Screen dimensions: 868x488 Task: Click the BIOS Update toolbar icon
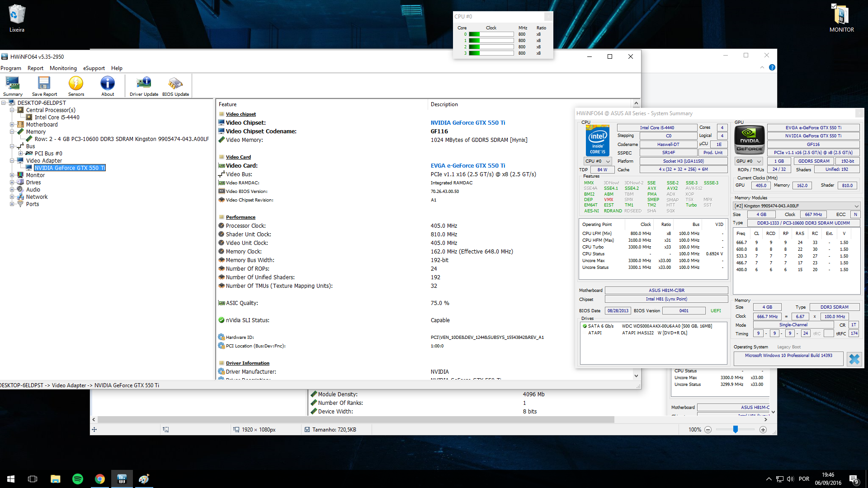[x=175, y=86]
